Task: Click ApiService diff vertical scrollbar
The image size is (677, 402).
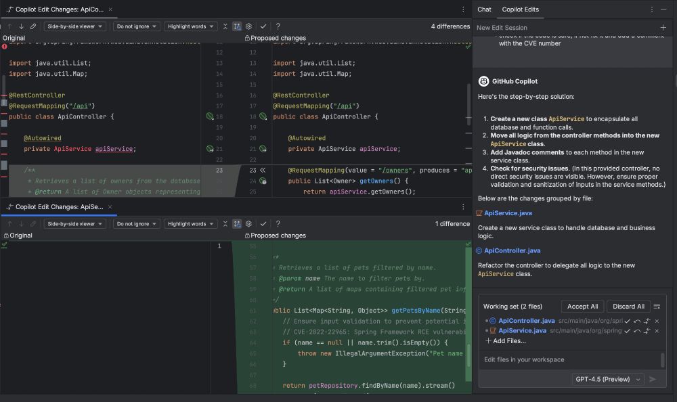Action: click(x=468, y=356)
